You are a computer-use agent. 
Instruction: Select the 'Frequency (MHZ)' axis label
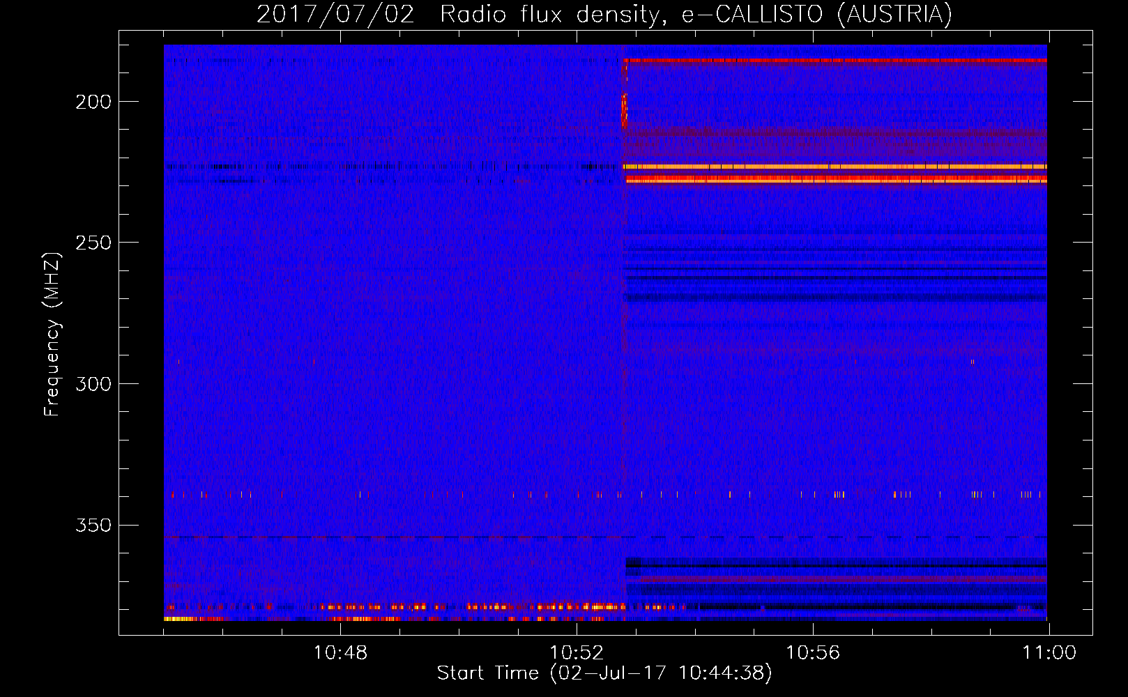(52, 334)
